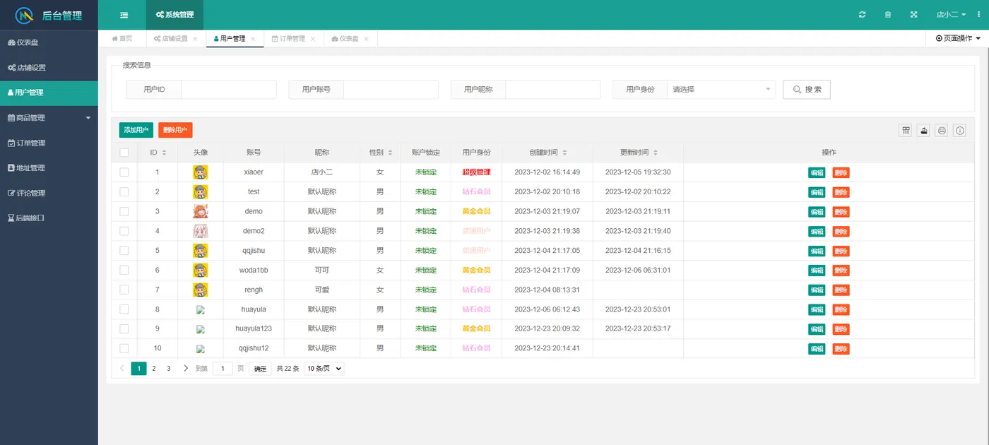Close the 仪表盘 tab

tap(366, 39)
